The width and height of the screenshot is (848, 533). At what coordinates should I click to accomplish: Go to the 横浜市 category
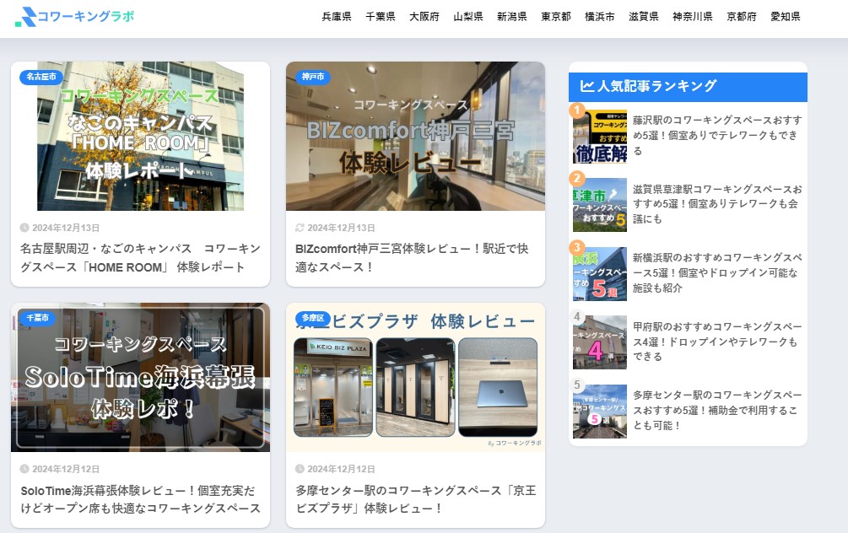point(600,17)
